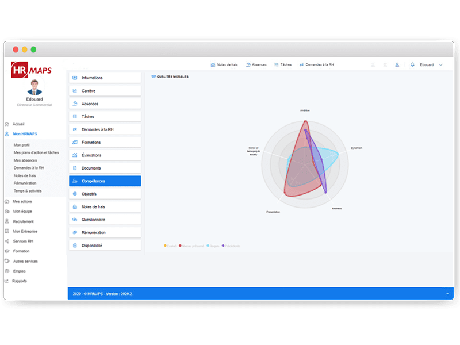Click the HR MAPS logo
460x345 pixels.
tap(32, 70)
